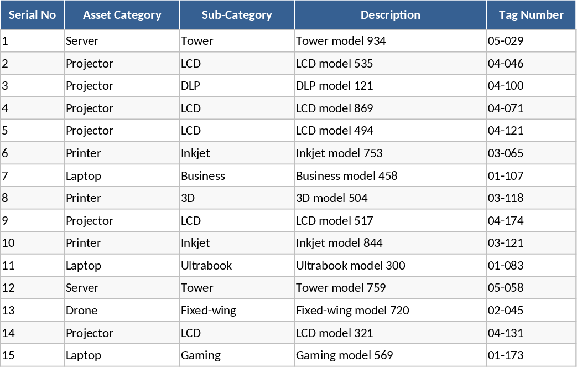
Task: Select the Business sub-category cell
Action: point(203,176)
